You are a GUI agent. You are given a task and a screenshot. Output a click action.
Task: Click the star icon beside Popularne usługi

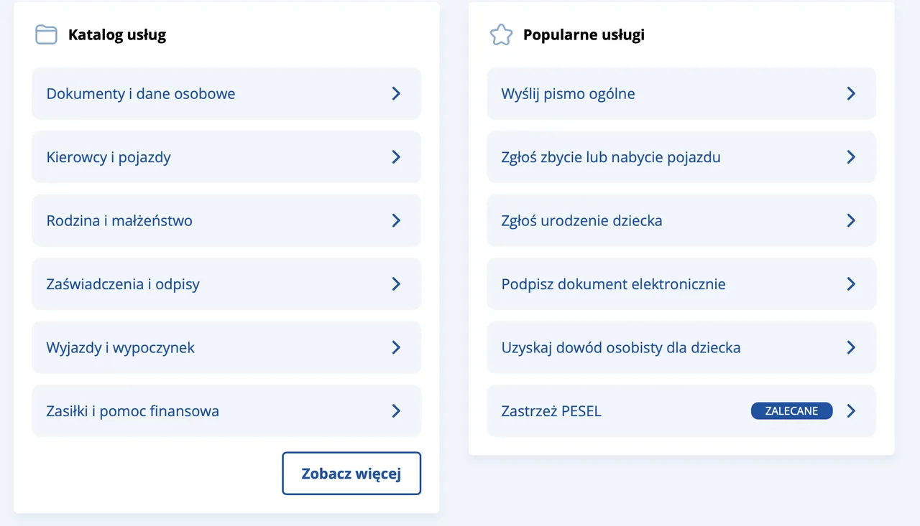tap(501, 34)
